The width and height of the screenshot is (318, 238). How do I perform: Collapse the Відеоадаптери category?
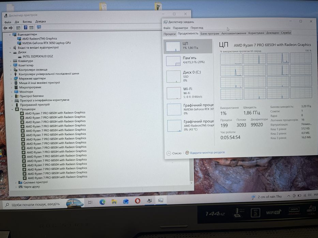click(10, 35)
